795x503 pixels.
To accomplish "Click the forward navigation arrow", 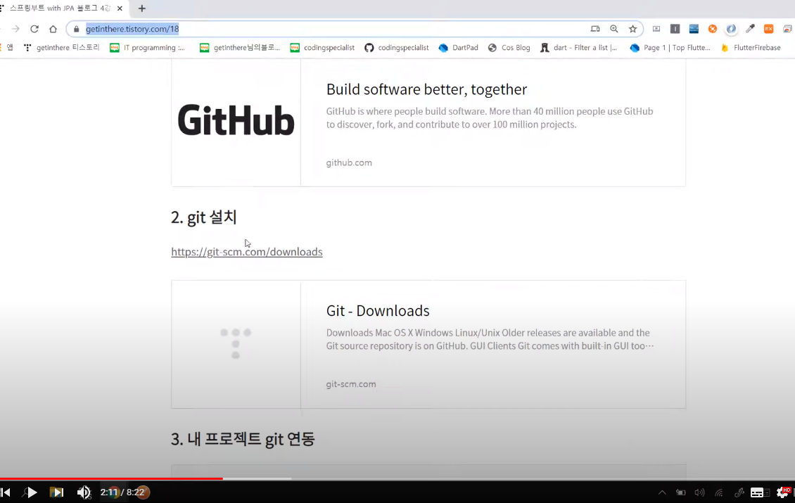I will (x=15, y=29).
